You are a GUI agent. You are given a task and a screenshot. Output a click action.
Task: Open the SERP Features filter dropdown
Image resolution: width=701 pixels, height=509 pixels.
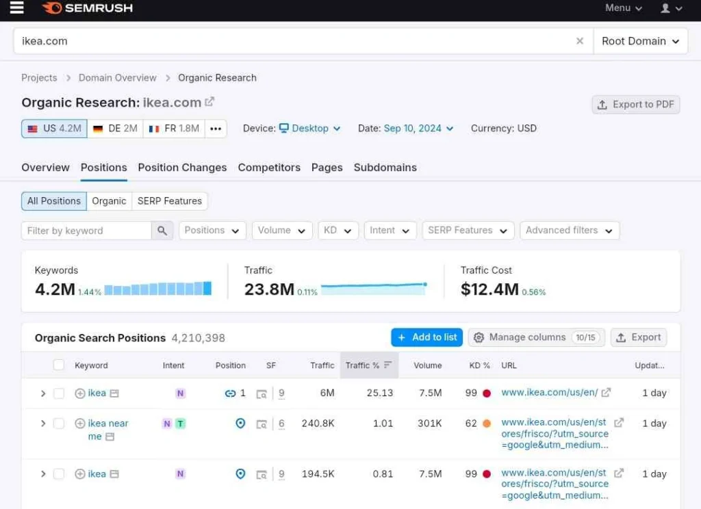[x=468, y=231]
